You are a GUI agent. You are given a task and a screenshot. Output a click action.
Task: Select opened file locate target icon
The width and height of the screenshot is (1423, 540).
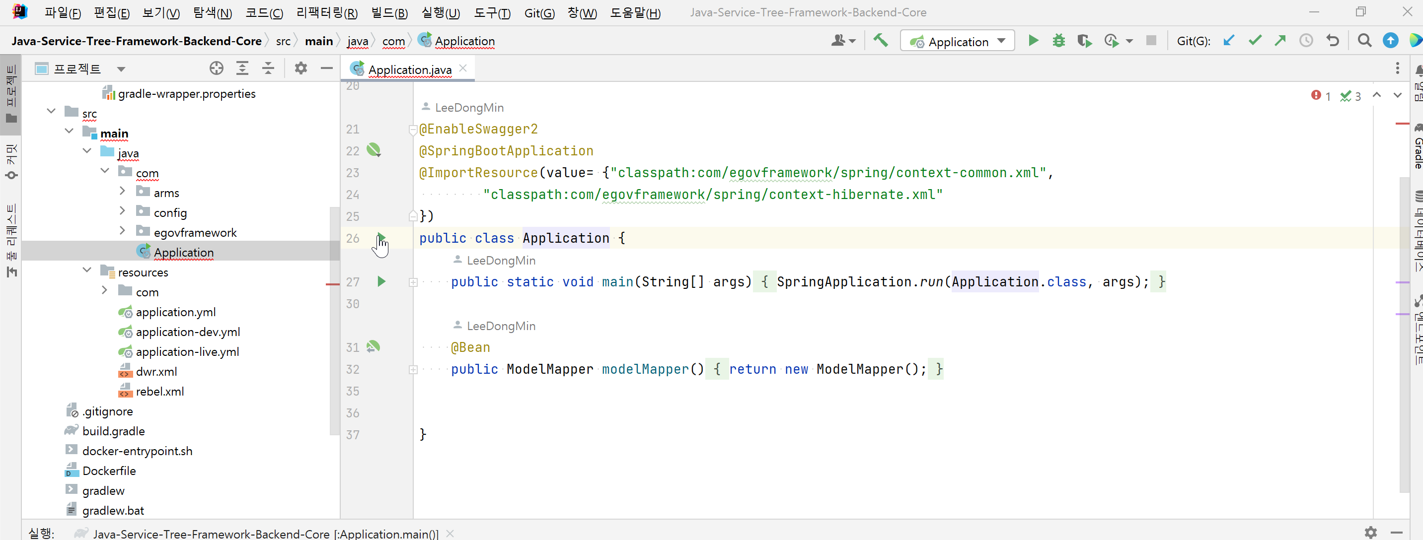(x=217, y=68)
